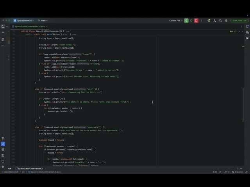250x187 pixels.
Task: Open the Structure tool window icon
Action: 3,40
